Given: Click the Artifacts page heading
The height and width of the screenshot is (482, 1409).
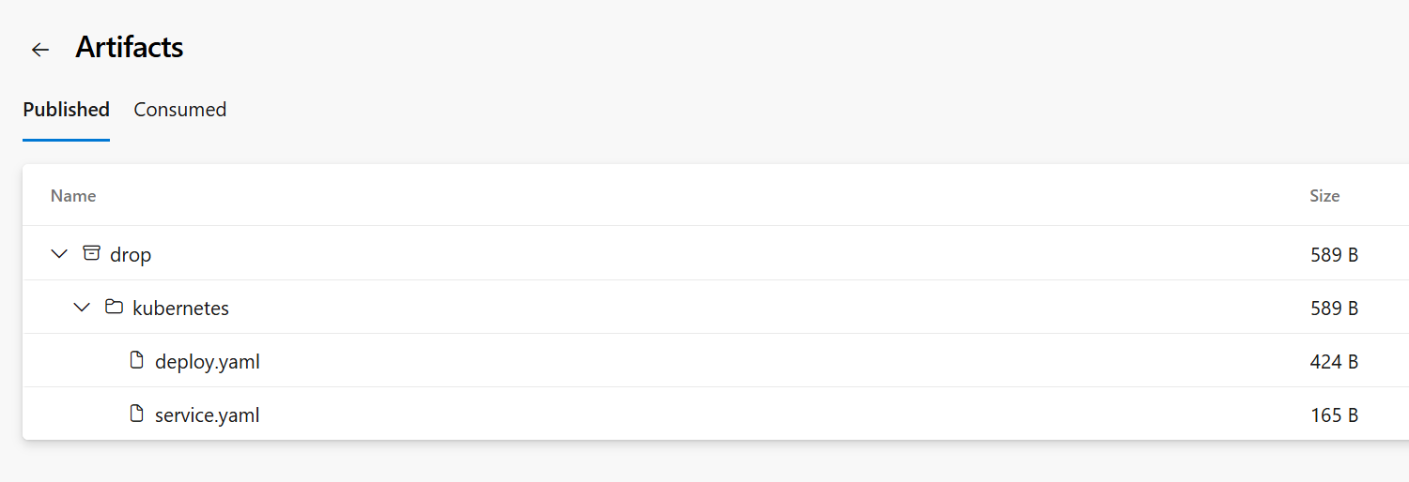Looking at the screenshot, I should coord(130,48).
